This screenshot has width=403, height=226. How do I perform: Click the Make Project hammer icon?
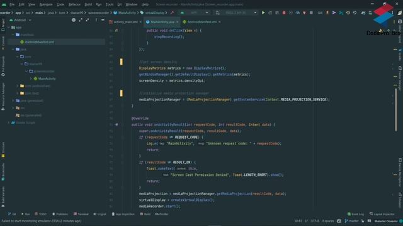click(172, 13)
